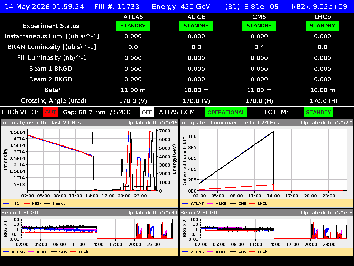Click the Beam 2 BKGD chart panel title

tap(199, 213)
